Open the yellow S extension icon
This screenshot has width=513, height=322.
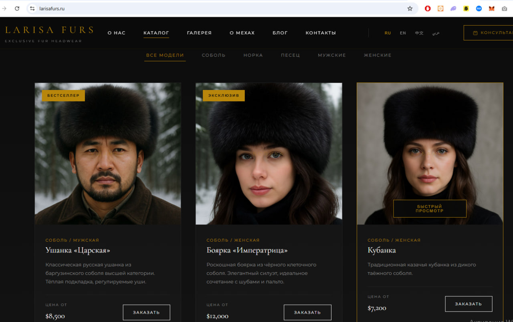point(466,8)
